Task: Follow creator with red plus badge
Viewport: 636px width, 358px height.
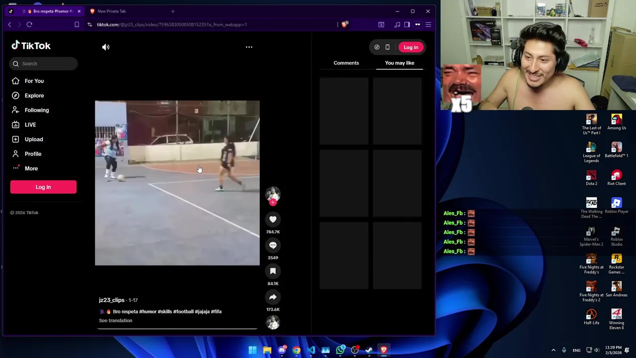Action: tap(273, 202)
